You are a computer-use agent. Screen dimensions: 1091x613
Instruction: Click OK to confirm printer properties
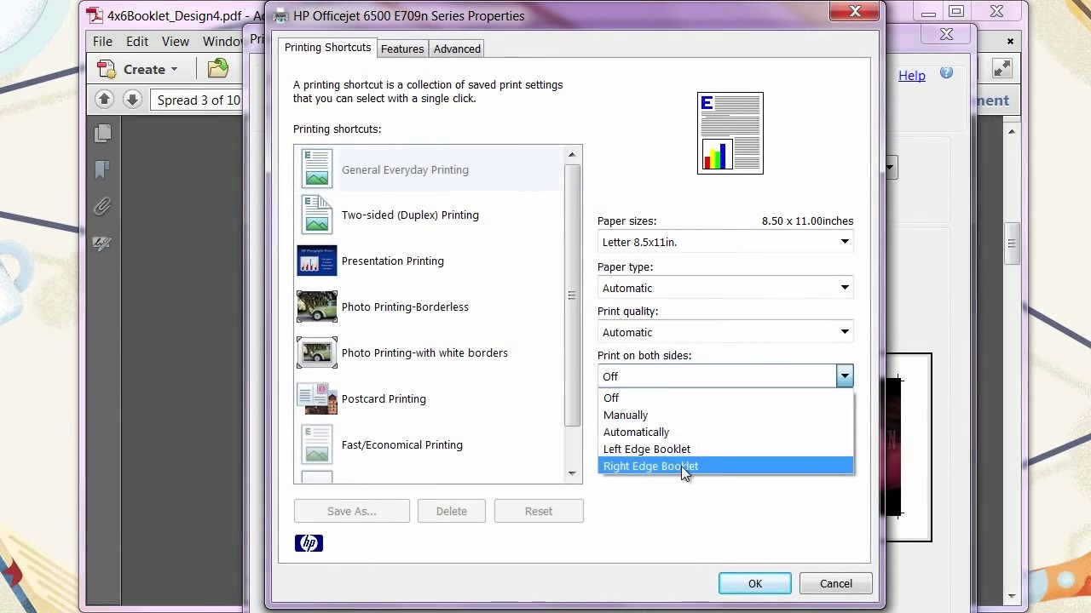click(x=755, y=583)
